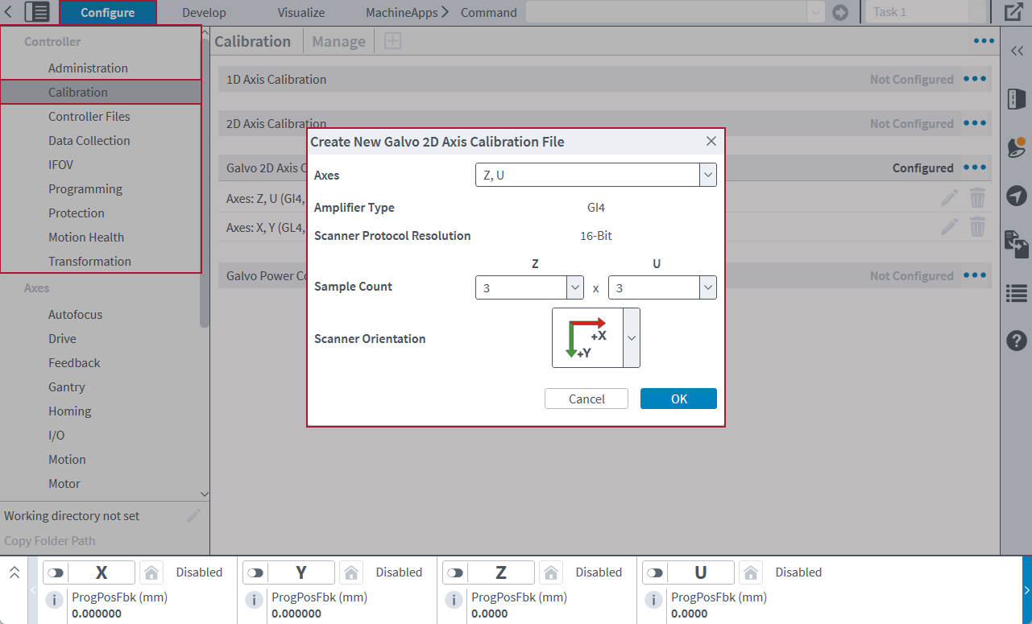Screen dimensions: 1032x624
Task: Open the external pop-out window icon
Action: point(1013,13)
